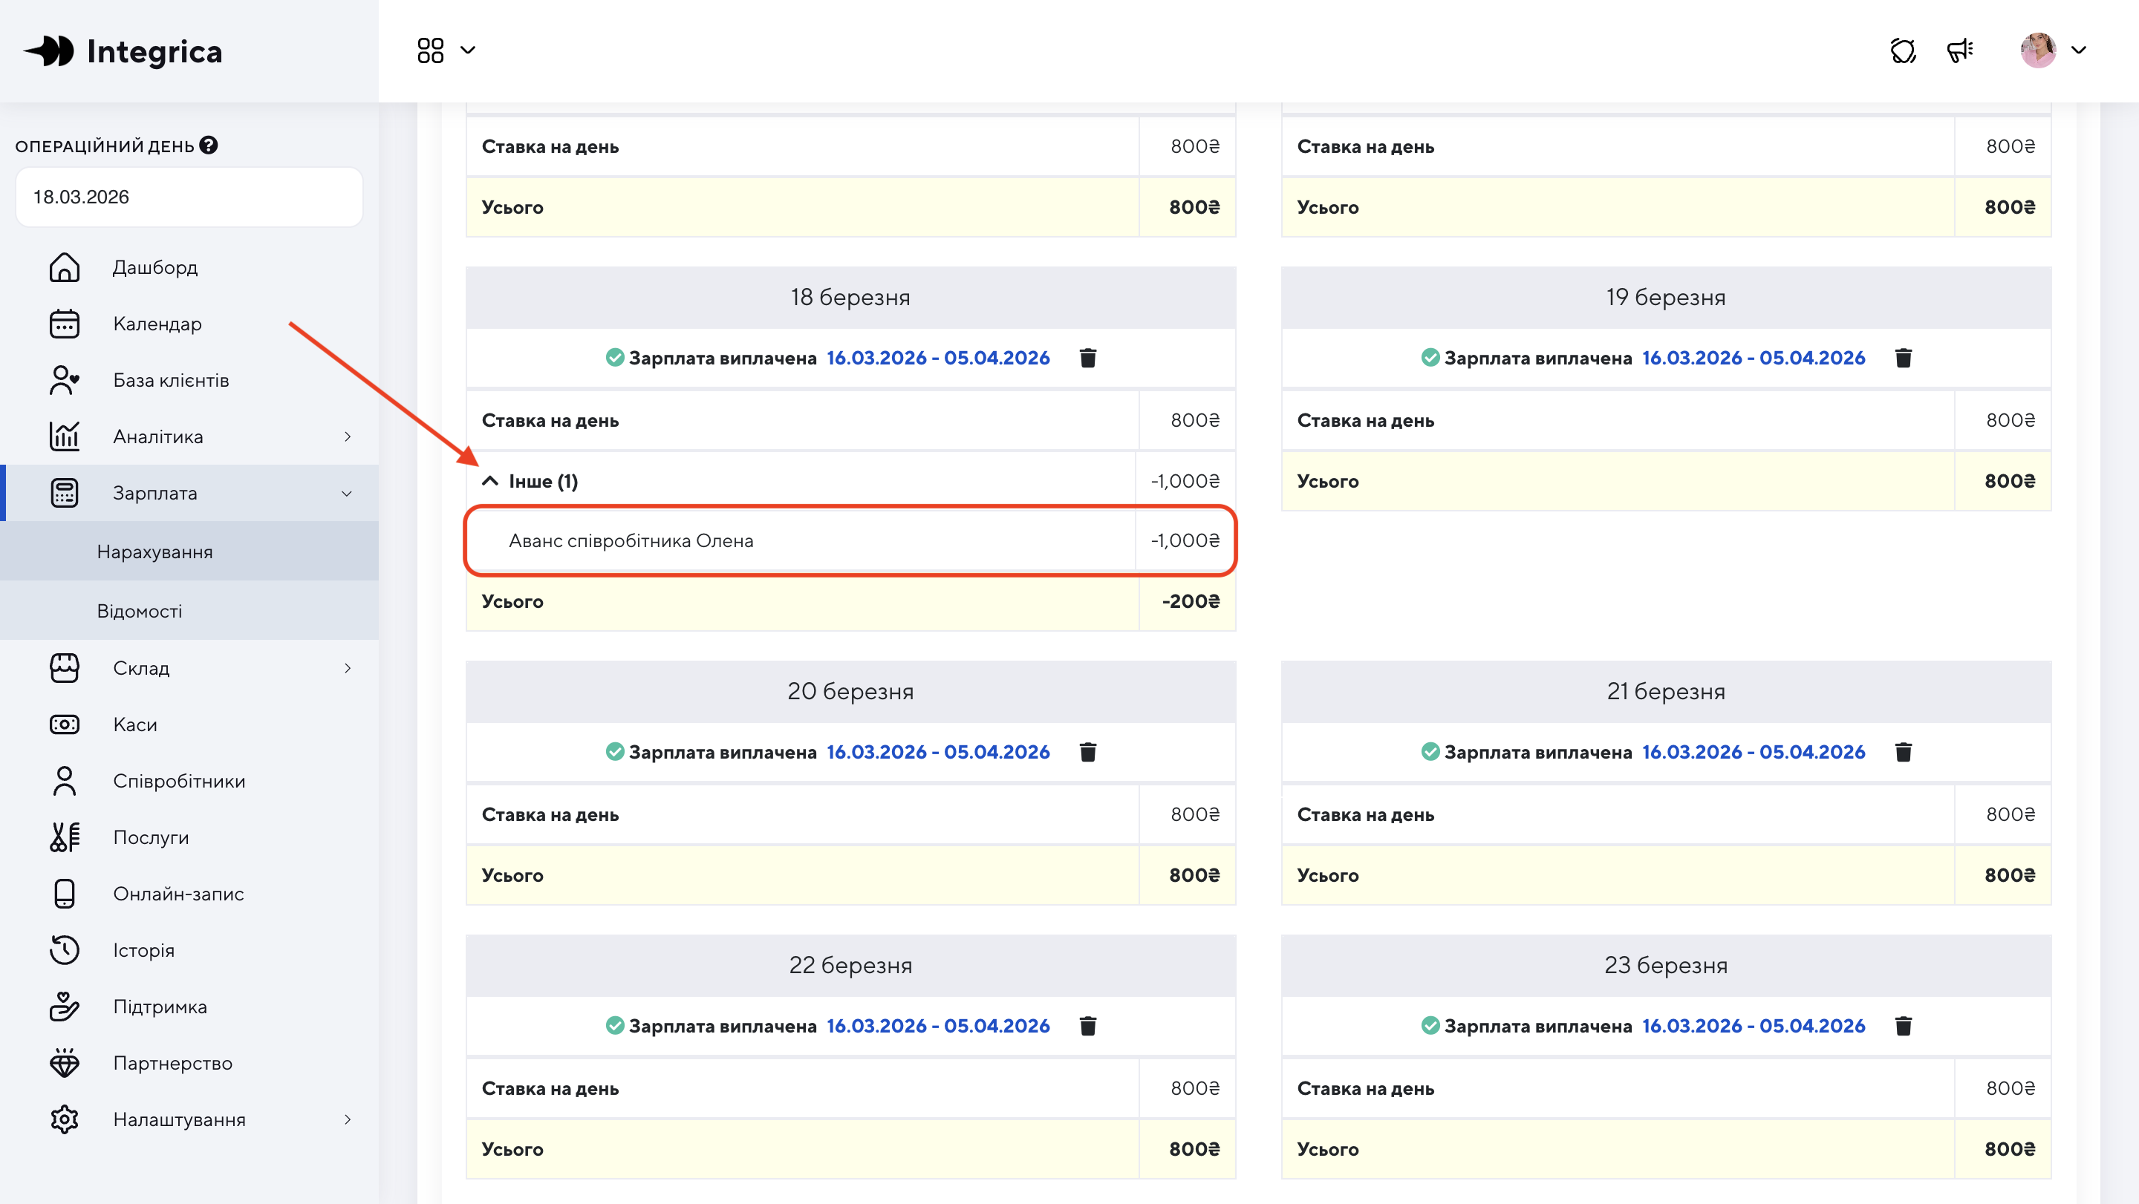Open the user profile avatar menu
This screenshot has height=1204, width=2139.
(x=2038, y=50)
